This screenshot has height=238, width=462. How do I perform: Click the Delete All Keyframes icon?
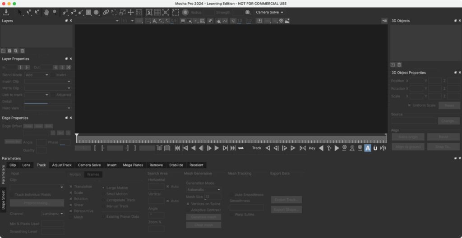coord(352,148)
